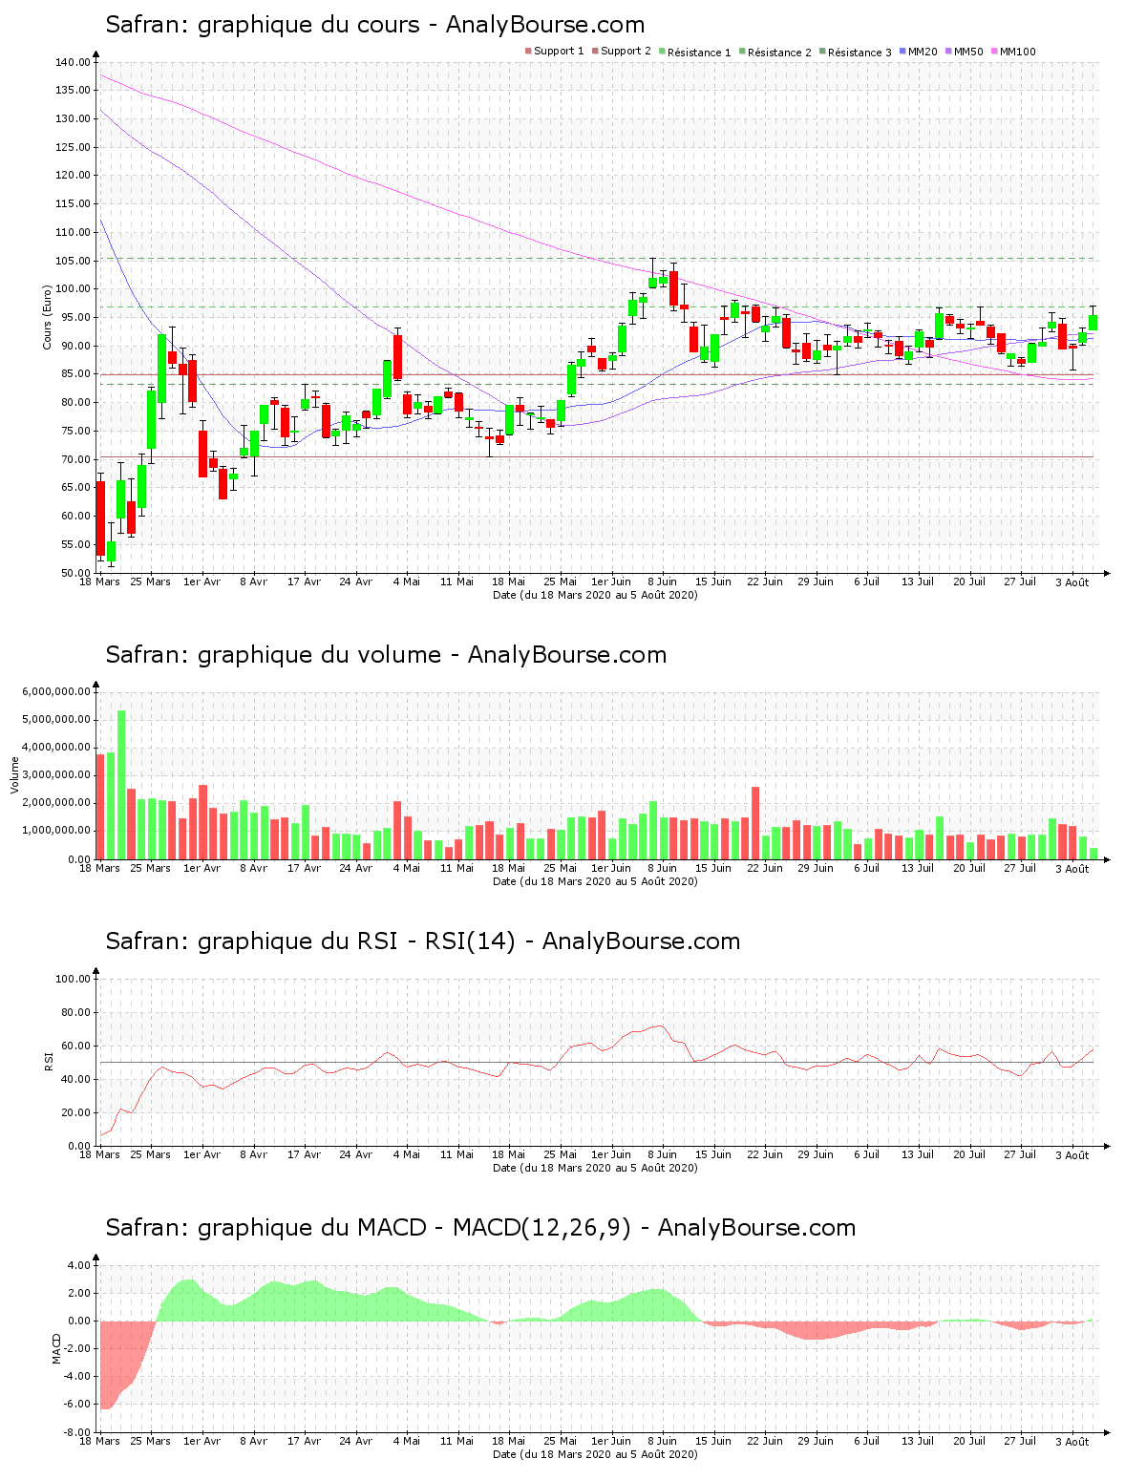The width and height of the screenshot is (1146, 1480).
Task: Click the 'MACD' vertical axis label
Action: click(56, 1348)
